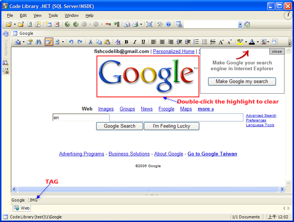This screenshot has height=222, width=294.
Task: Open the Window menu
Action: pyautogui.click(x=72, y=15)
